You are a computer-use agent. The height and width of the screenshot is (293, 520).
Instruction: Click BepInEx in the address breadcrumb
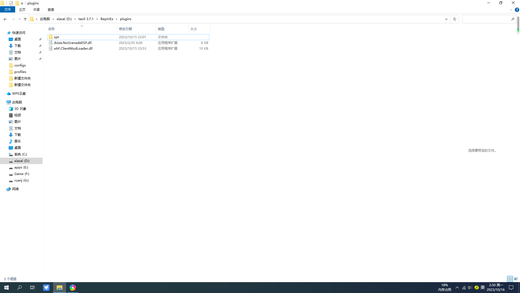coord(107,19)
